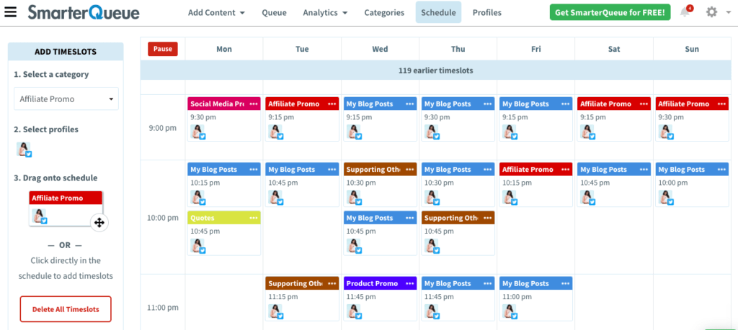
Task: Open three-dot menu on Thursday 9:30 pm My Blog Posts
Action: tap(488, 104)
